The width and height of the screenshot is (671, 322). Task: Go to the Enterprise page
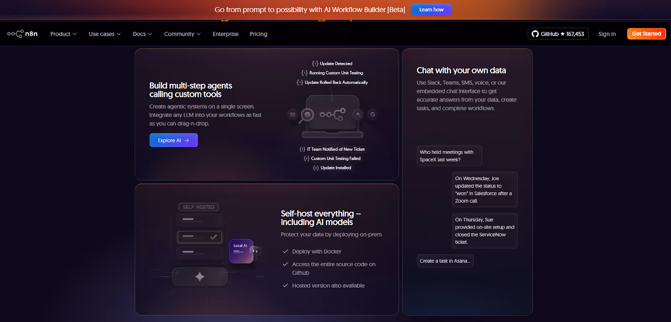coord(226,34)
